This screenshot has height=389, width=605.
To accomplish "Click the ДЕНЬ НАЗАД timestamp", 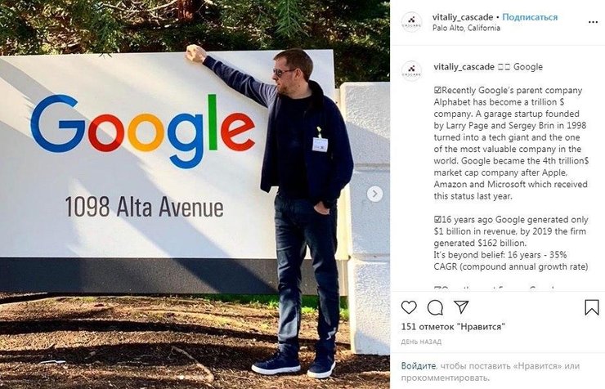I will (x=421, y=342).
